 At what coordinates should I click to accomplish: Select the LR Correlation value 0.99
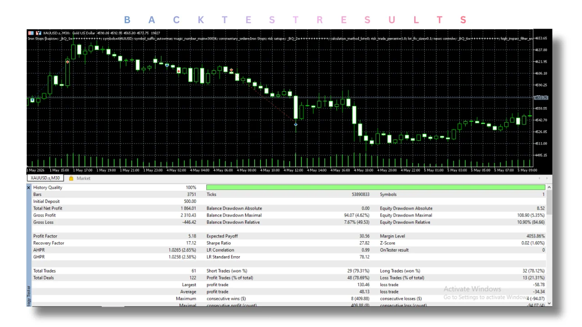[x=366, y=250]
